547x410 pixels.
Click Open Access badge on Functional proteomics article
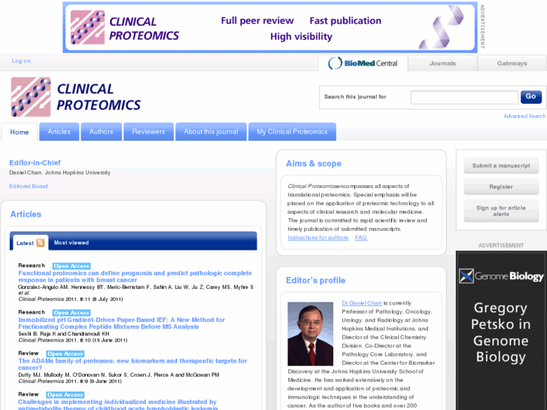pos(71,266)
